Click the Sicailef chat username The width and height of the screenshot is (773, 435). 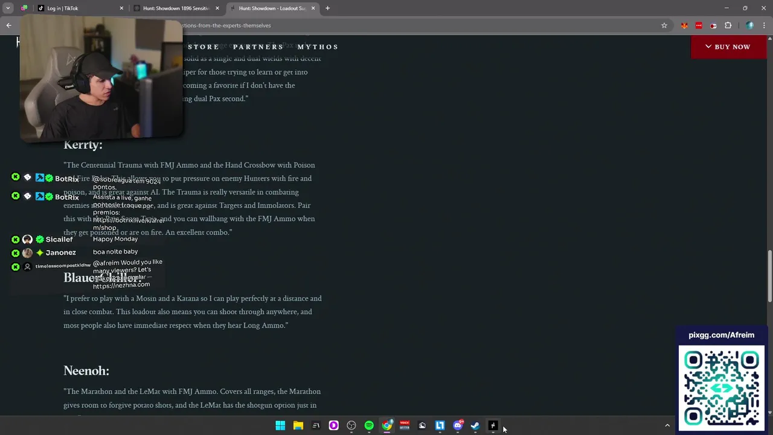(59, 240)
